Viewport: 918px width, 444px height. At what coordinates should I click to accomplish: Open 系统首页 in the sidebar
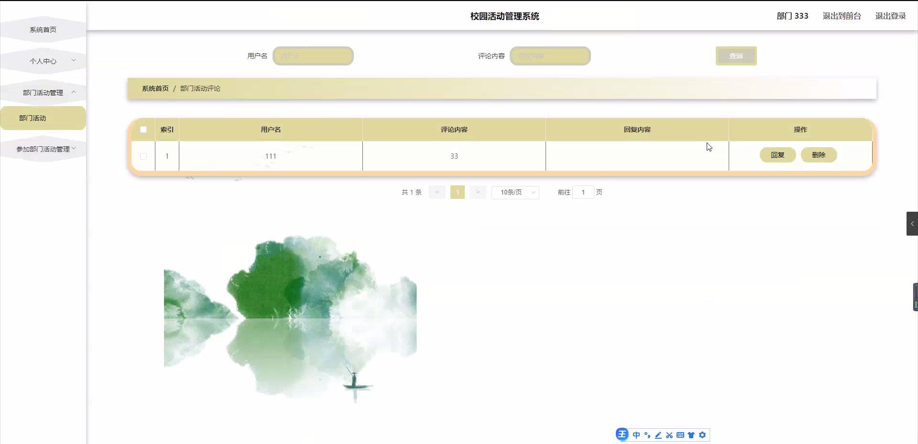43,30
